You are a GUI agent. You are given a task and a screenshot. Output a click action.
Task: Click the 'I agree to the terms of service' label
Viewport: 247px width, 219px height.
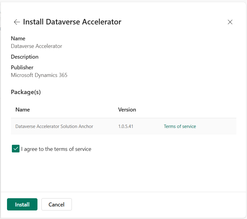(56, 149)
